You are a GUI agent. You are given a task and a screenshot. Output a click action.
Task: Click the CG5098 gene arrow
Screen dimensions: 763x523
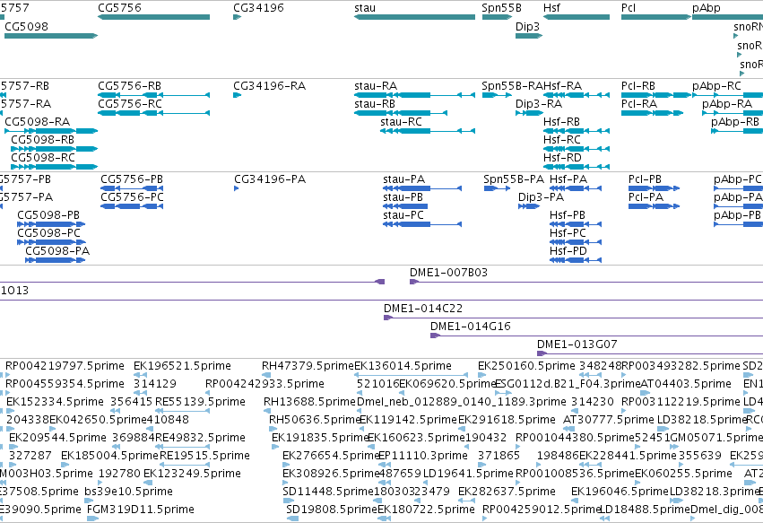click(x=51, y=36)
